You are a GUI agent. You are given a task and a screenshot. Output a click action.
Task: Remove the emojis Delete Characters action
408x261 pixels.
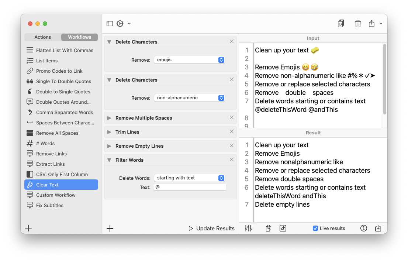coord(232,41)
